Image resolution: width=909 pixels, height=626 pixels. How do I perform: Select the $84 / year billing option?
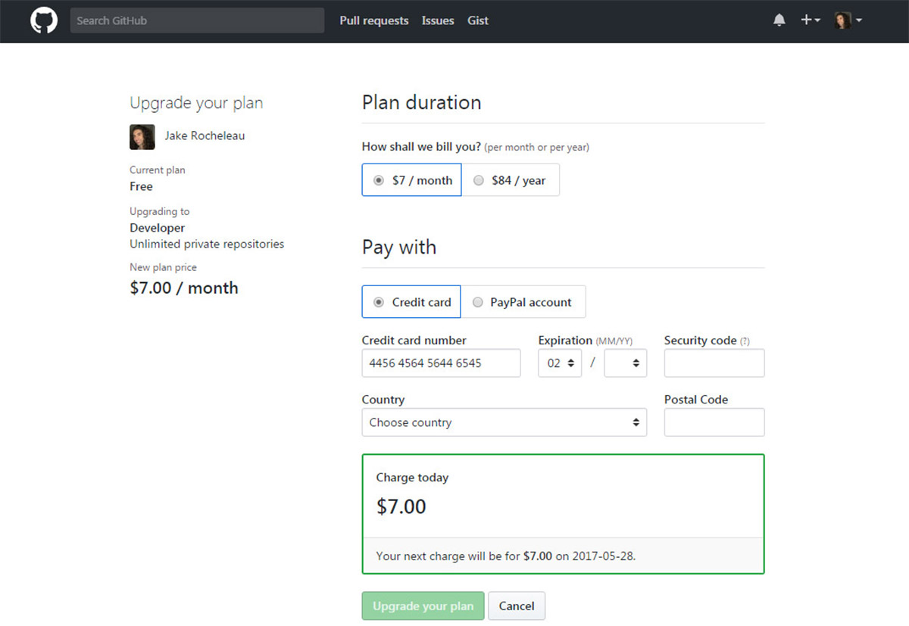(x=511, y=180)
